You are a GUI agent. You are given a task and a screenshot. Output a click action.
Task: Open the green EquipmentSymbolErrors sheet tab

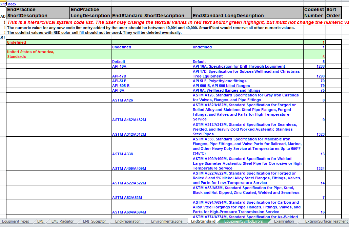tap(244, 221)
